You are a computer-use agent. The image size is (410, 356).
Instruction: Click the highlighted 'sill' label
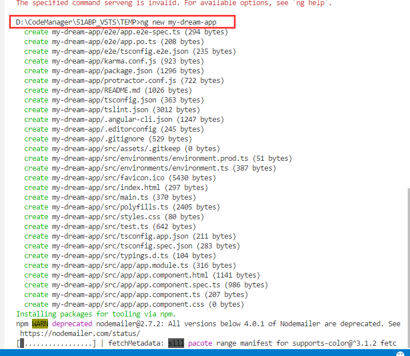coord(176,343)
